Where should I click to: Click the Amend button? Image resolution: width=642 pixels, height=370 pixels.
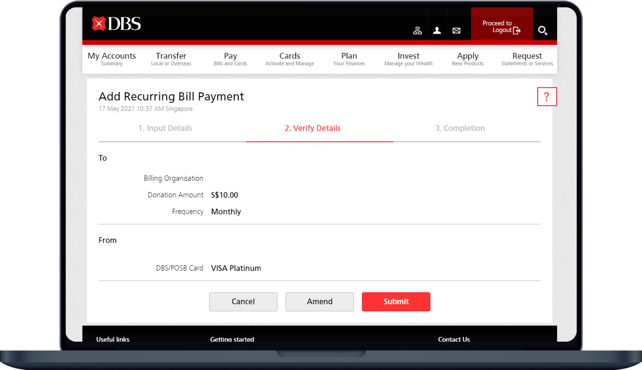pos(319,302)
